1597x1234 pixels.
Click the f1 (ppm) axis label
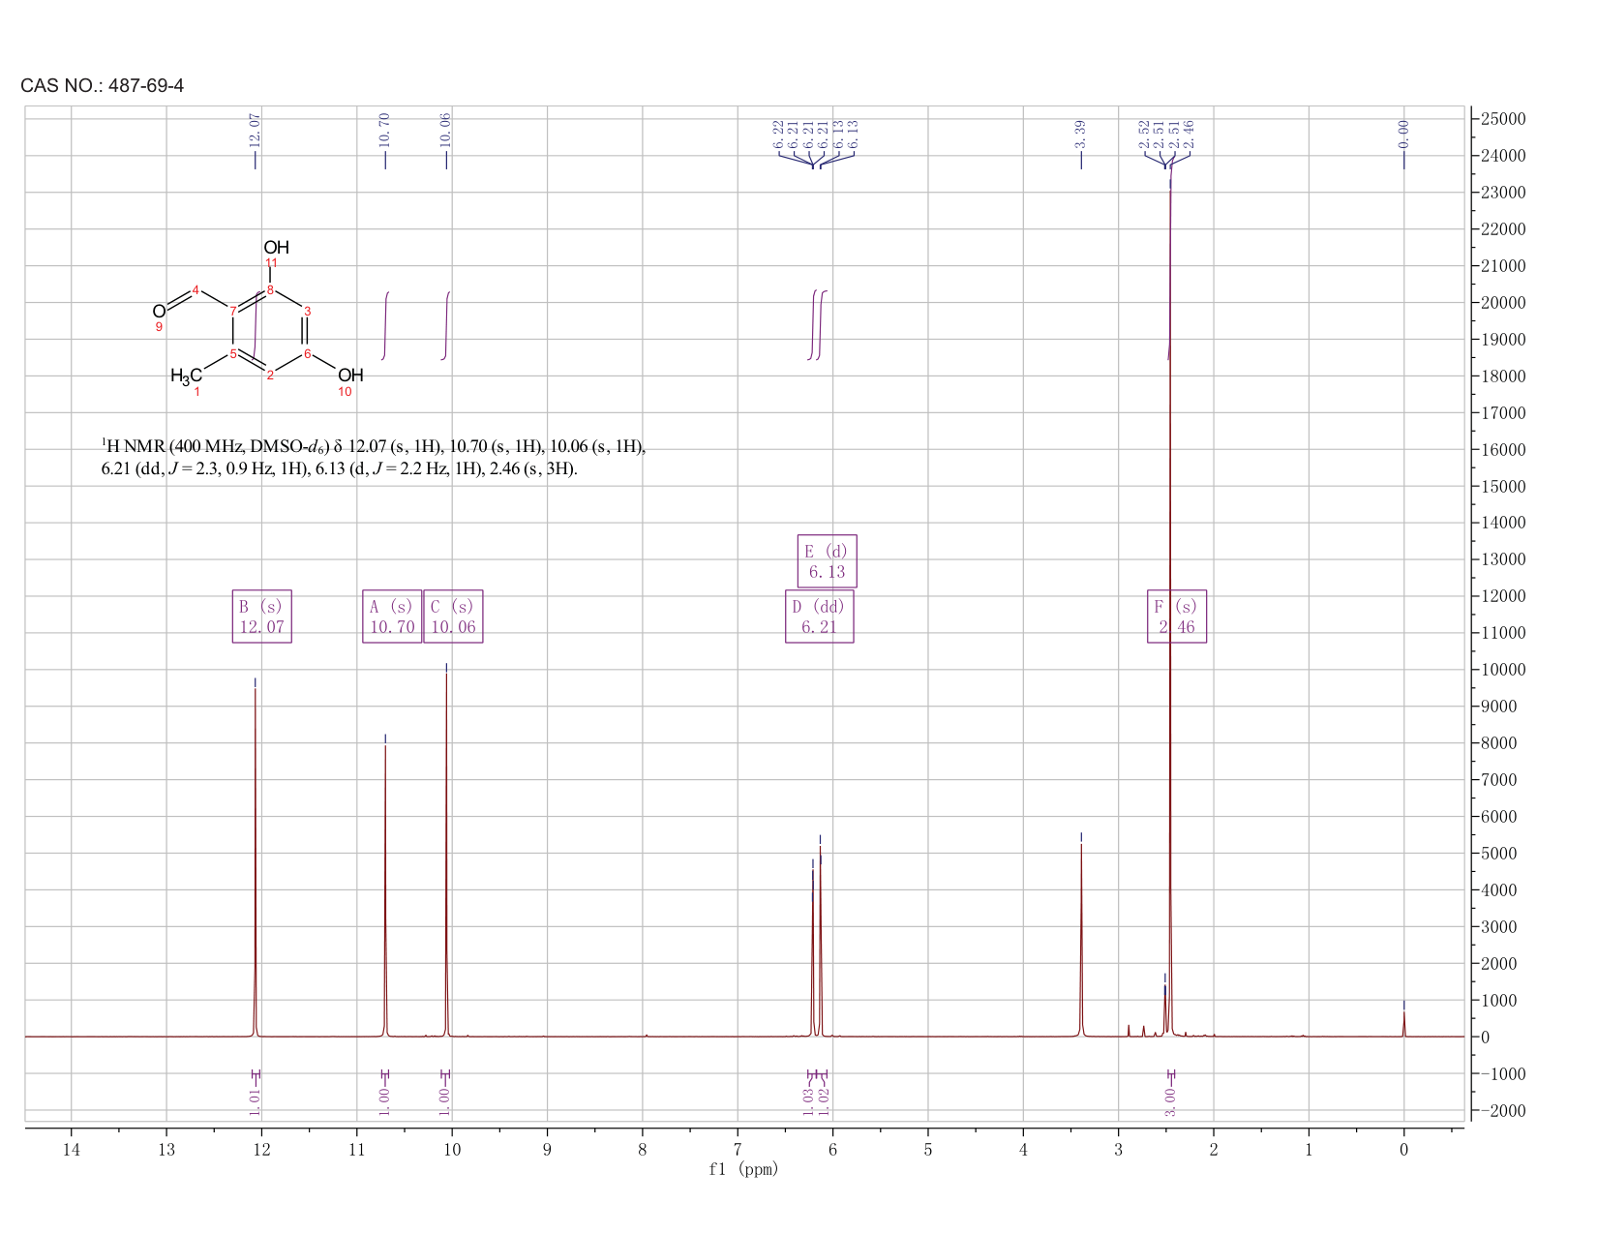[x=743, y=1169]
